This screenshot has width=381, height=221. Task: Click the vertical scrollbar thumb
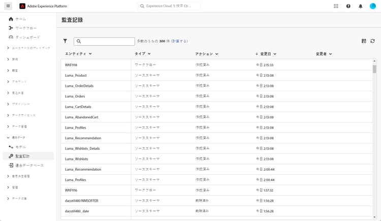[x=374, y=69]
